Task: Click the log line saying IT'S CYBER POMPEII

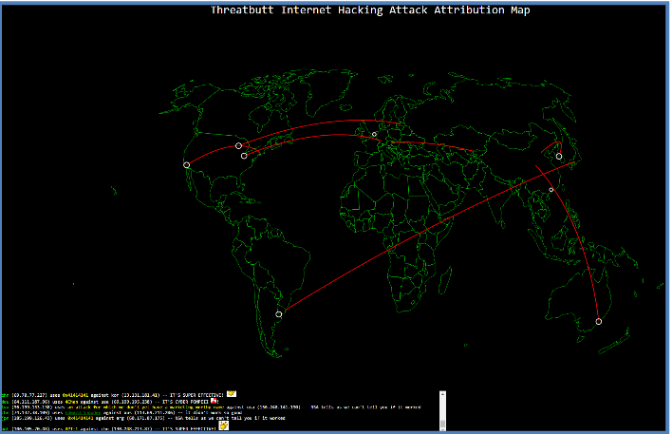Action: coord(110,402)
